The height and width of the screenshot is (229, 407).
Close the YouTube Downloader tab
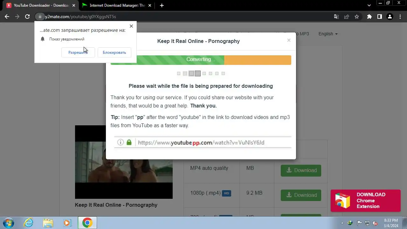coord(73,5)
